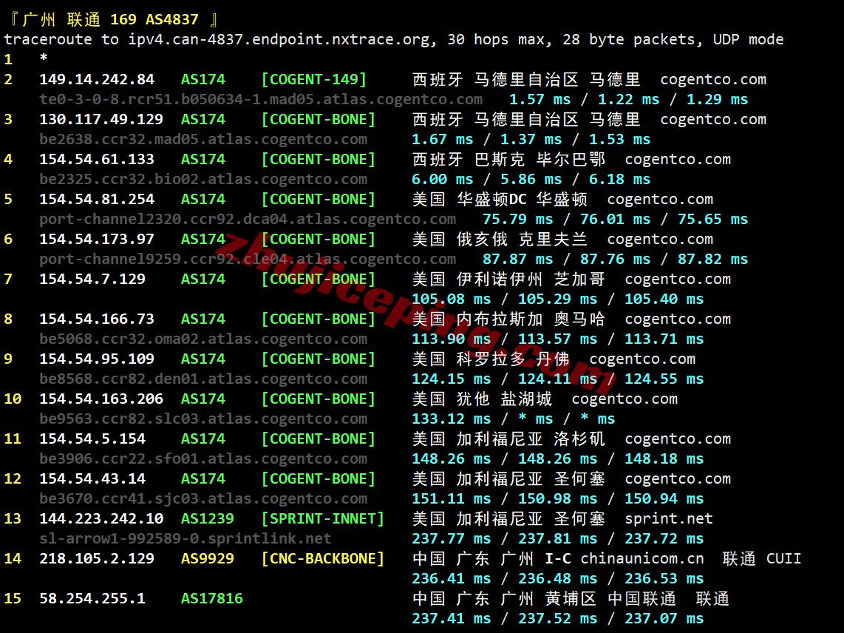
Task: Click hostname sl-arrow1-992589-0.sprintlink.net
Action: [x=186, y=538]
